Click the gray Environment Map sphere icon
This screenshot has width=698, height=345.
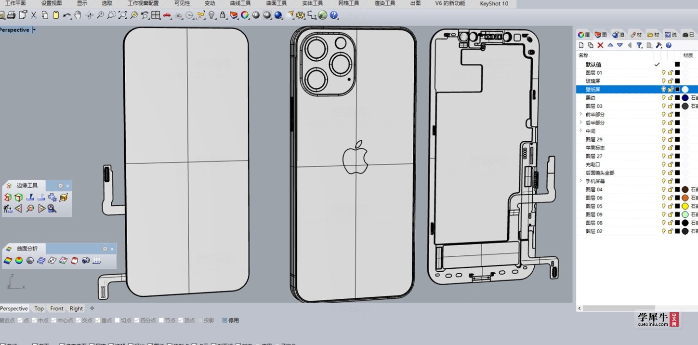[x=30, y=261]
